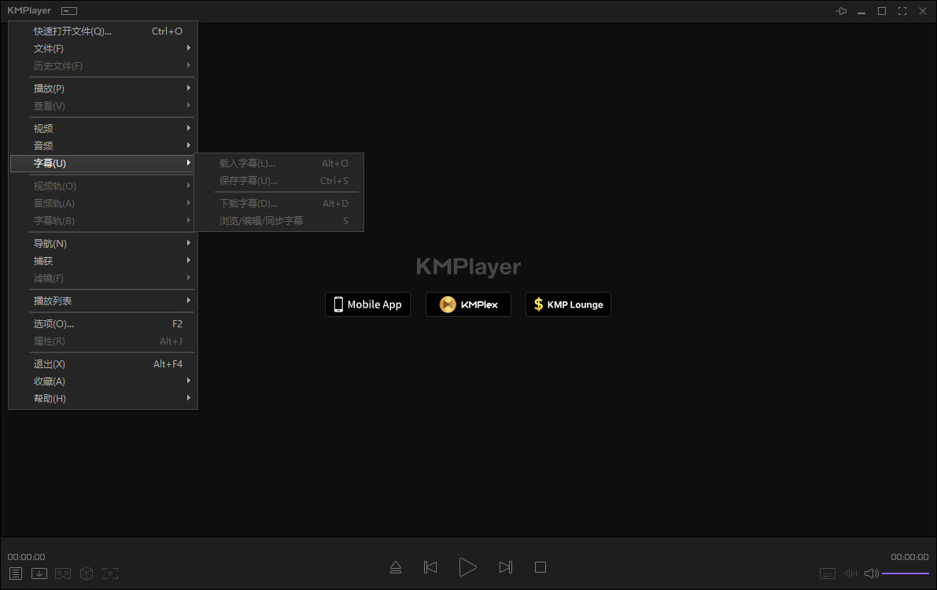Open 选项(O)... preferences
937x590 pixels.
coord(103,323)
